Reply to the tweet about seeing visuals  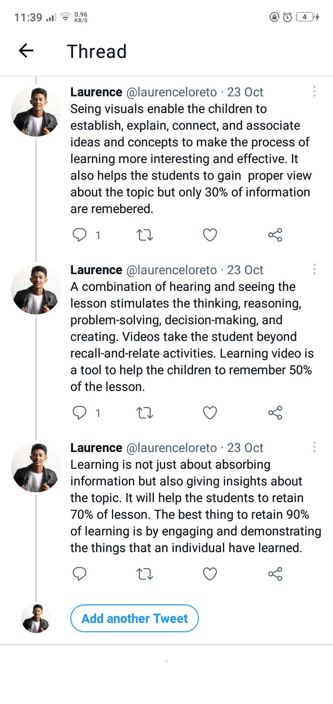pyautogui.click(x=80, y=235)
